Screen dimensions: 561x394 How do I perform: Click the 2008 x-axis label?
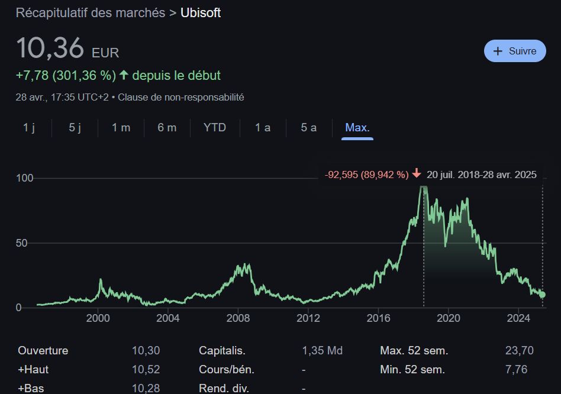point(238,318)
